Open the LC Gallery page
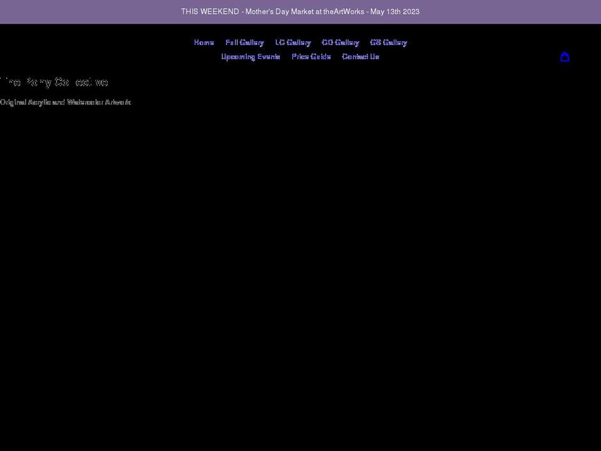Image resolution: width=601 pixels, height=451 pixels. pyautogui.click(x=293, y=43)
